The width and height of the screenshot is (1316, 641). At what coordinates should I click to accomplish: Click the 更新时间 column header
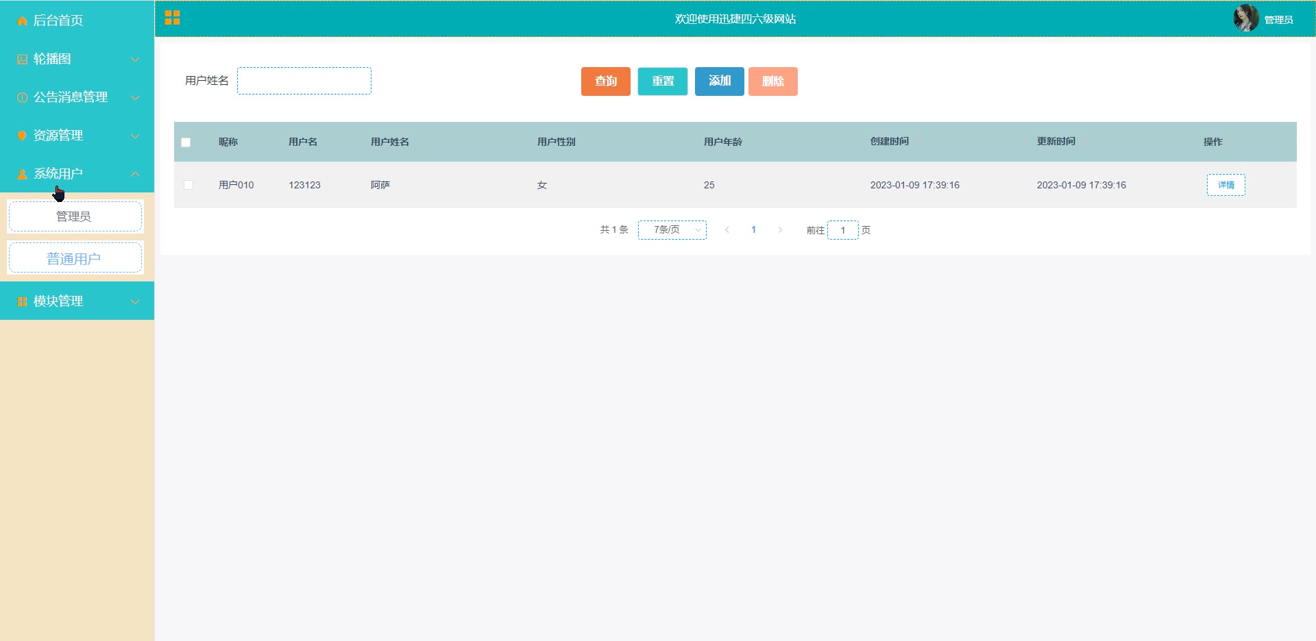click(x=1056, y=141)
